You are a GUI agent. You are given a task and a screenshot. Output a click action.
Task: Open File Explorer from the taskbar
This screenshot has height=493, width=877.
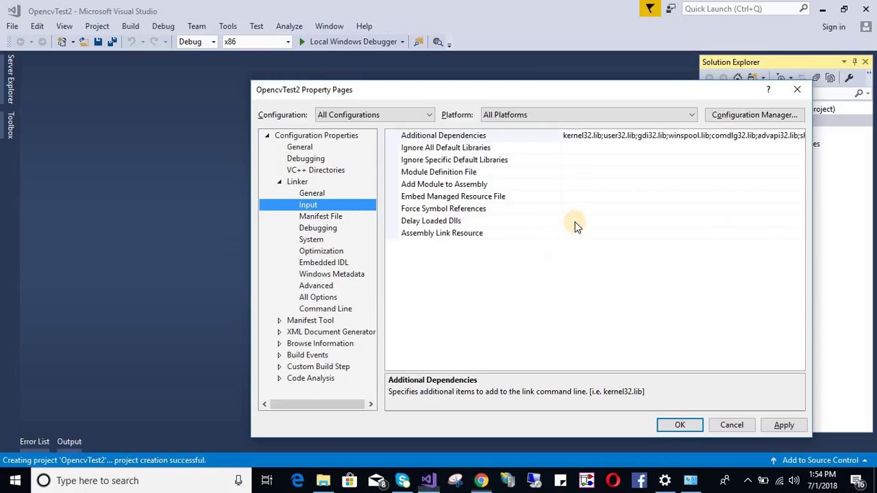click(x=323, y=480)
